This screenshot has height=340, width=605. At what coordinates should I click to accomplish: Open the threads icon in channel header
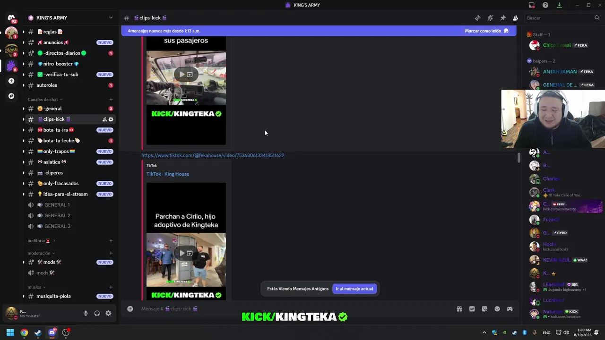coord(478,18)
